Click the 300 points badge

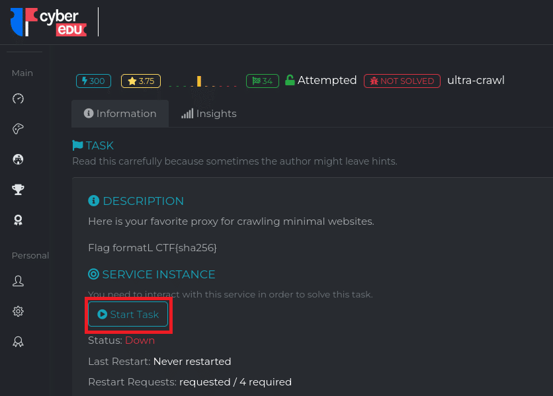point(93,81)
